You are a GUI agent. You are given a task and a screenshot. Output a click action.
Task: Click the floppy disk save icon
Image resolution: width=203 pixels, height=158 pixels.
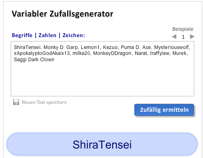tap(16, 102)
